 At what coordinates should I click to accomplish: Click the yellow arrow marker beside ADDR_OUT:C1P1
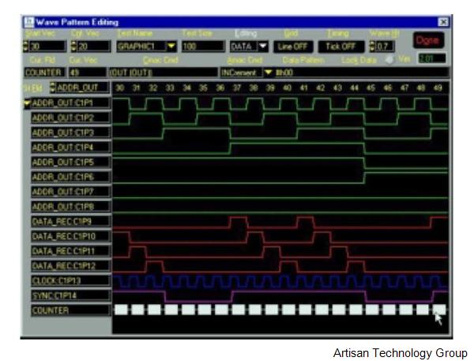(x=27, y=102)
